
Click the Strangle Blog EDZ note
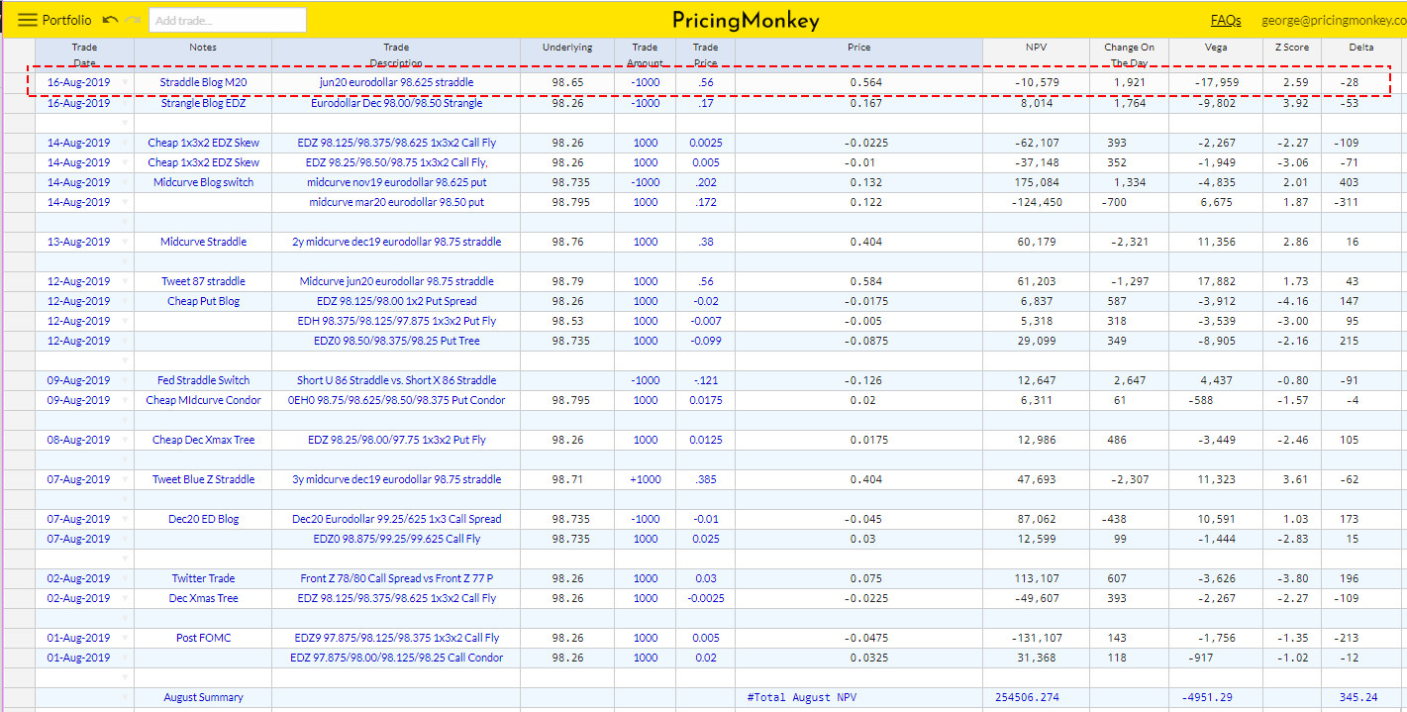(x=203, y=103)
